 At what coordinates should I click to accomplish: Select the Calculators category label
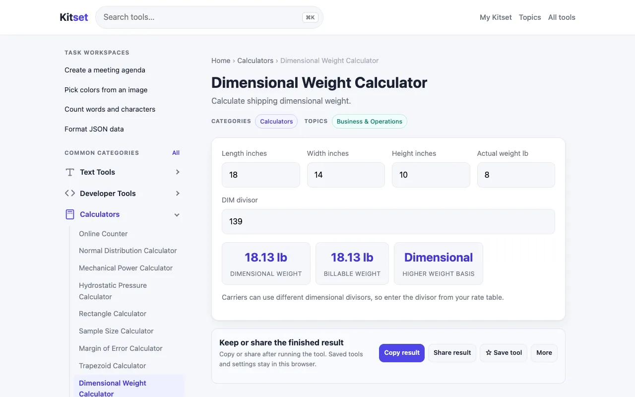click(x=100, y=214)
